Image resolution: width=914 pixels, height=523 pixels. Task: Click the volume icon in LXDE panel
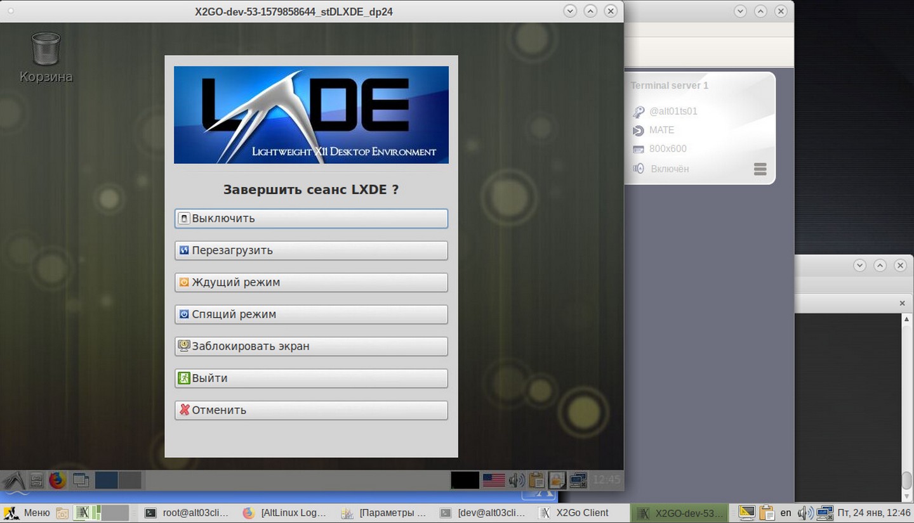point(517,480)
